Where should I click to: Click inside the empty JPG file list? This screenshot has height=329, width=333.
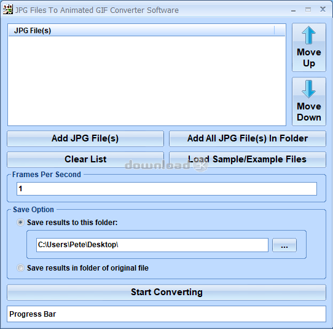147,81
